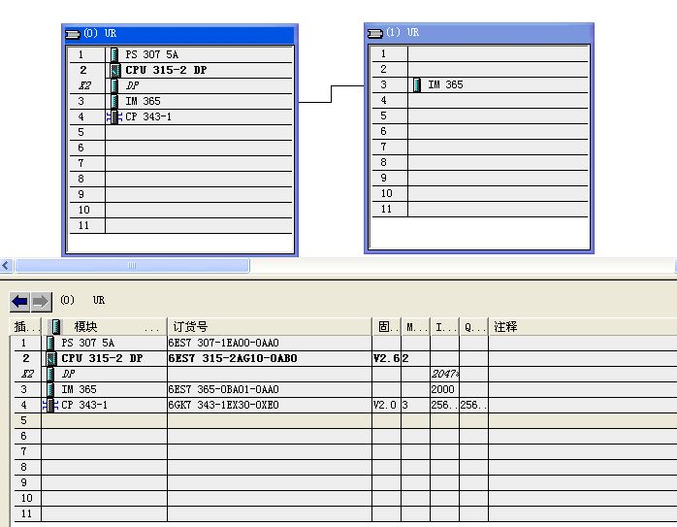Viewport: 677px width, 527px height.
Task: Select IM 365 in rack 1 slot 3
Action: click(480, 84)
